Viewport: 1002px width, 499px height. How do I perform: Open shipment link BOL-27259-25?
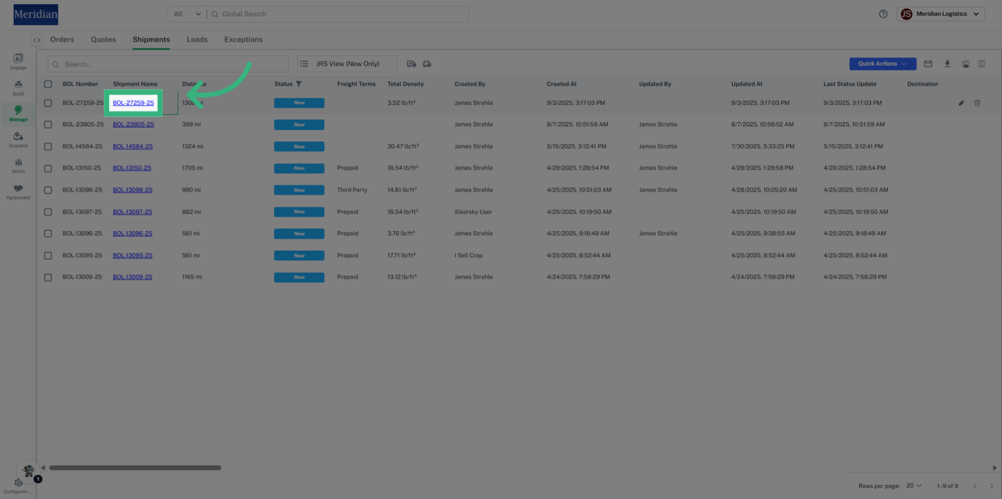pyautogui.click(x=133, y=103)
